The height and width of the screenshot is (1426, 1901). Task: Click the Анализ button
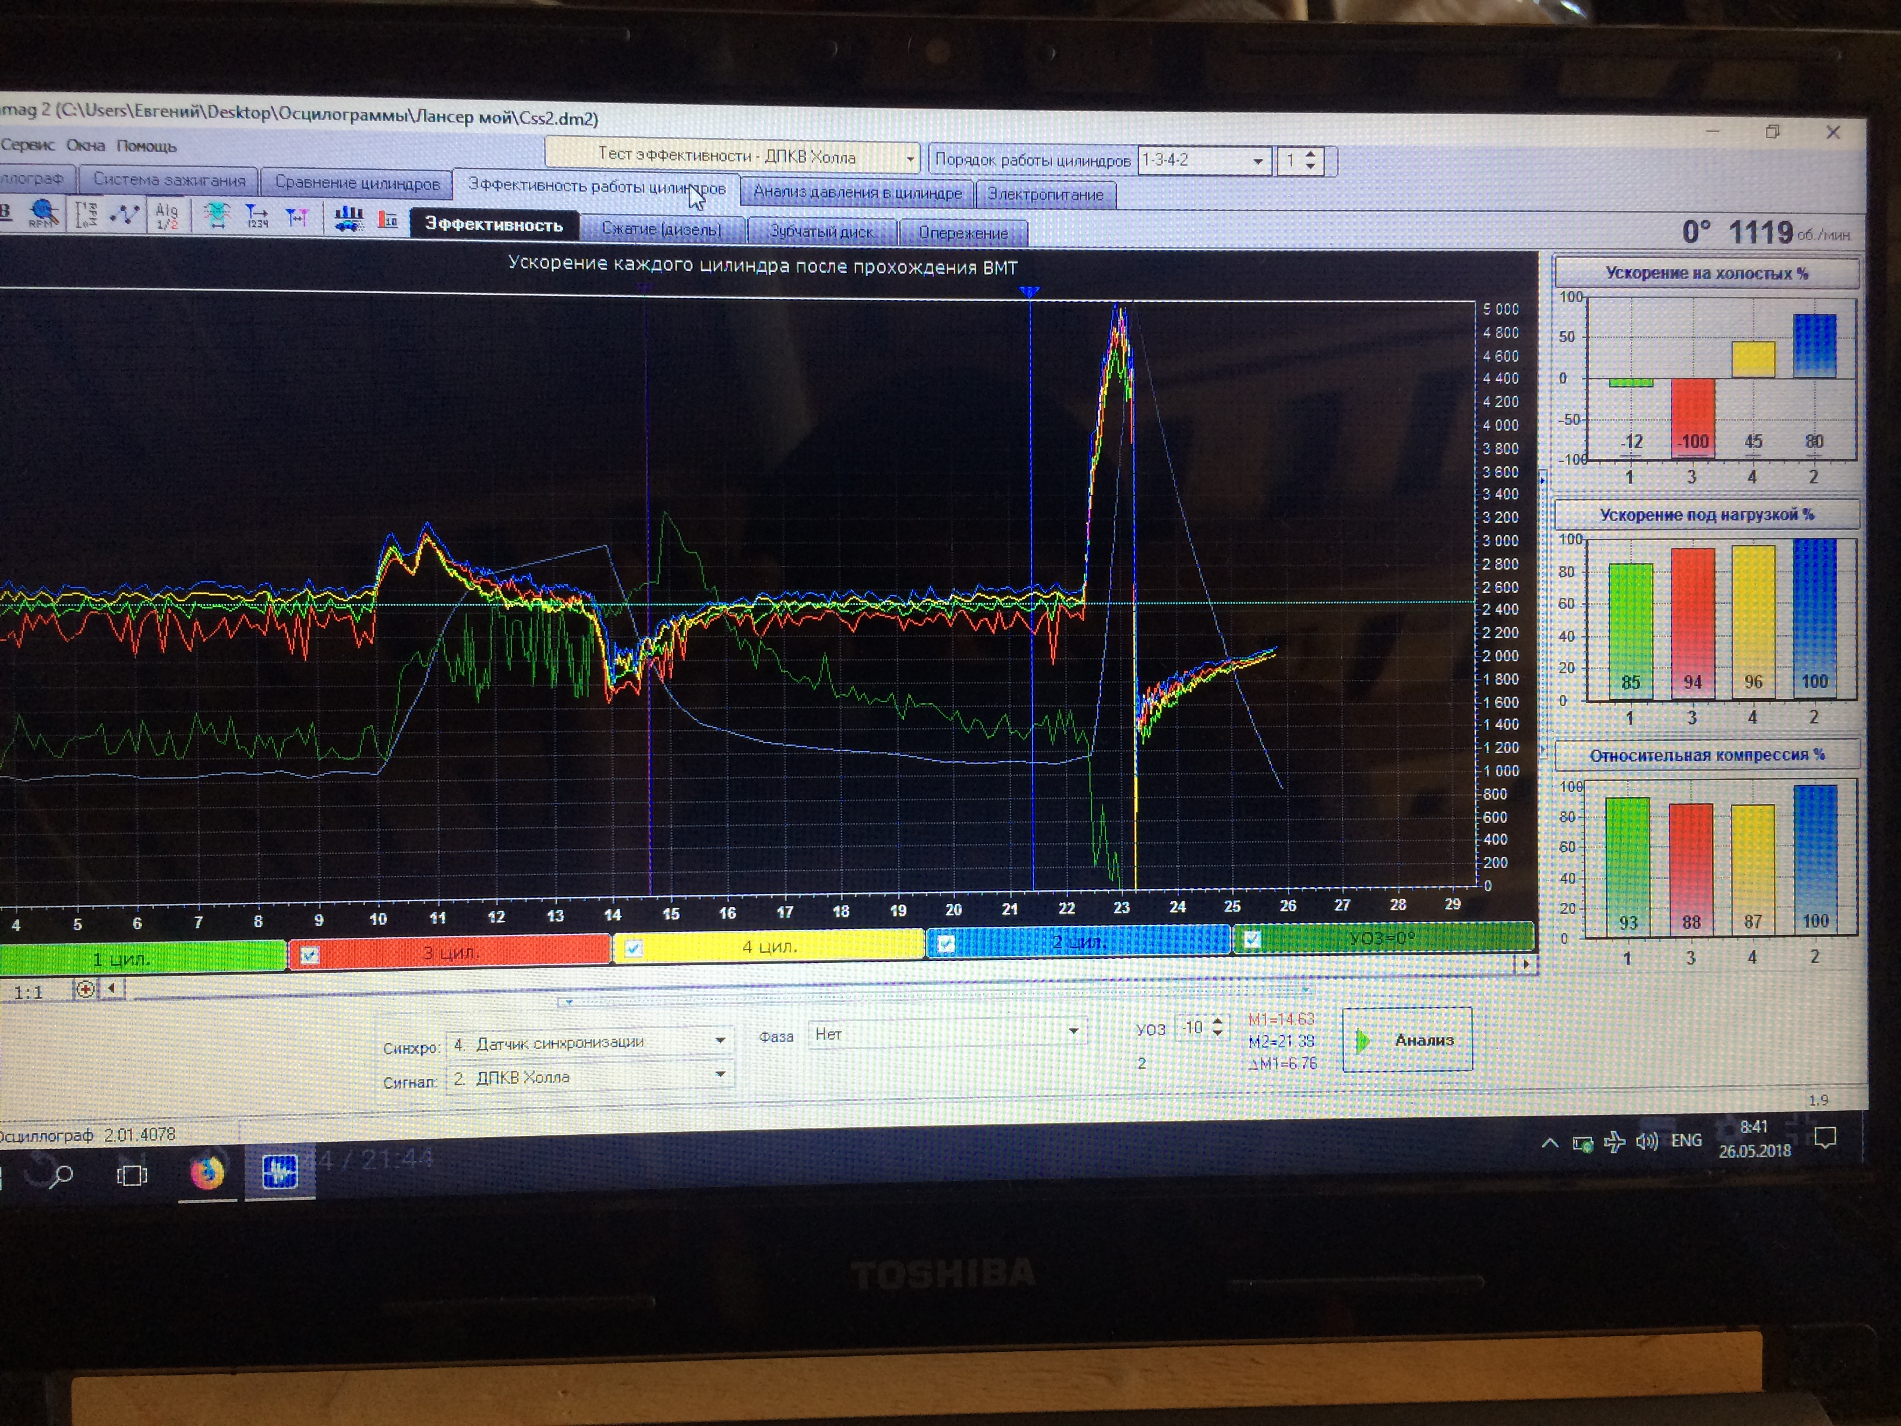pos(1407,1040)
